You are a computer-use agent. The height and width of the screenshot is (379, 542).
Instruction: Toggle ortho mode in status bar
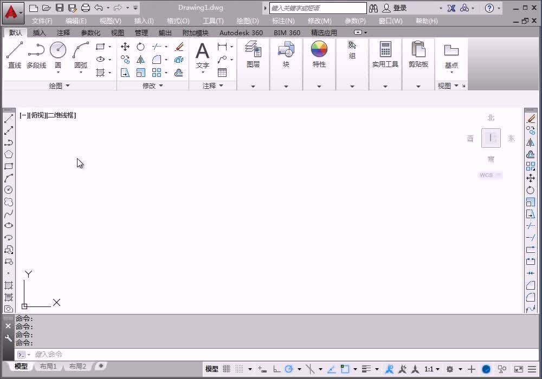coord(276,369)
